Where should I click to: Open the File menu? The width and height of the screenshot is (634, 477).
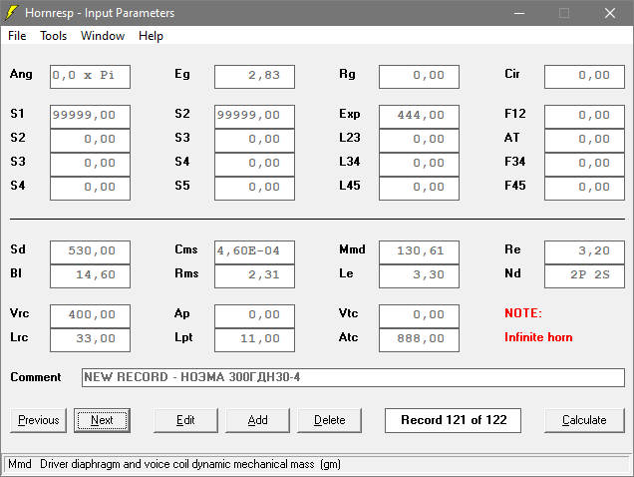point(17,36)
